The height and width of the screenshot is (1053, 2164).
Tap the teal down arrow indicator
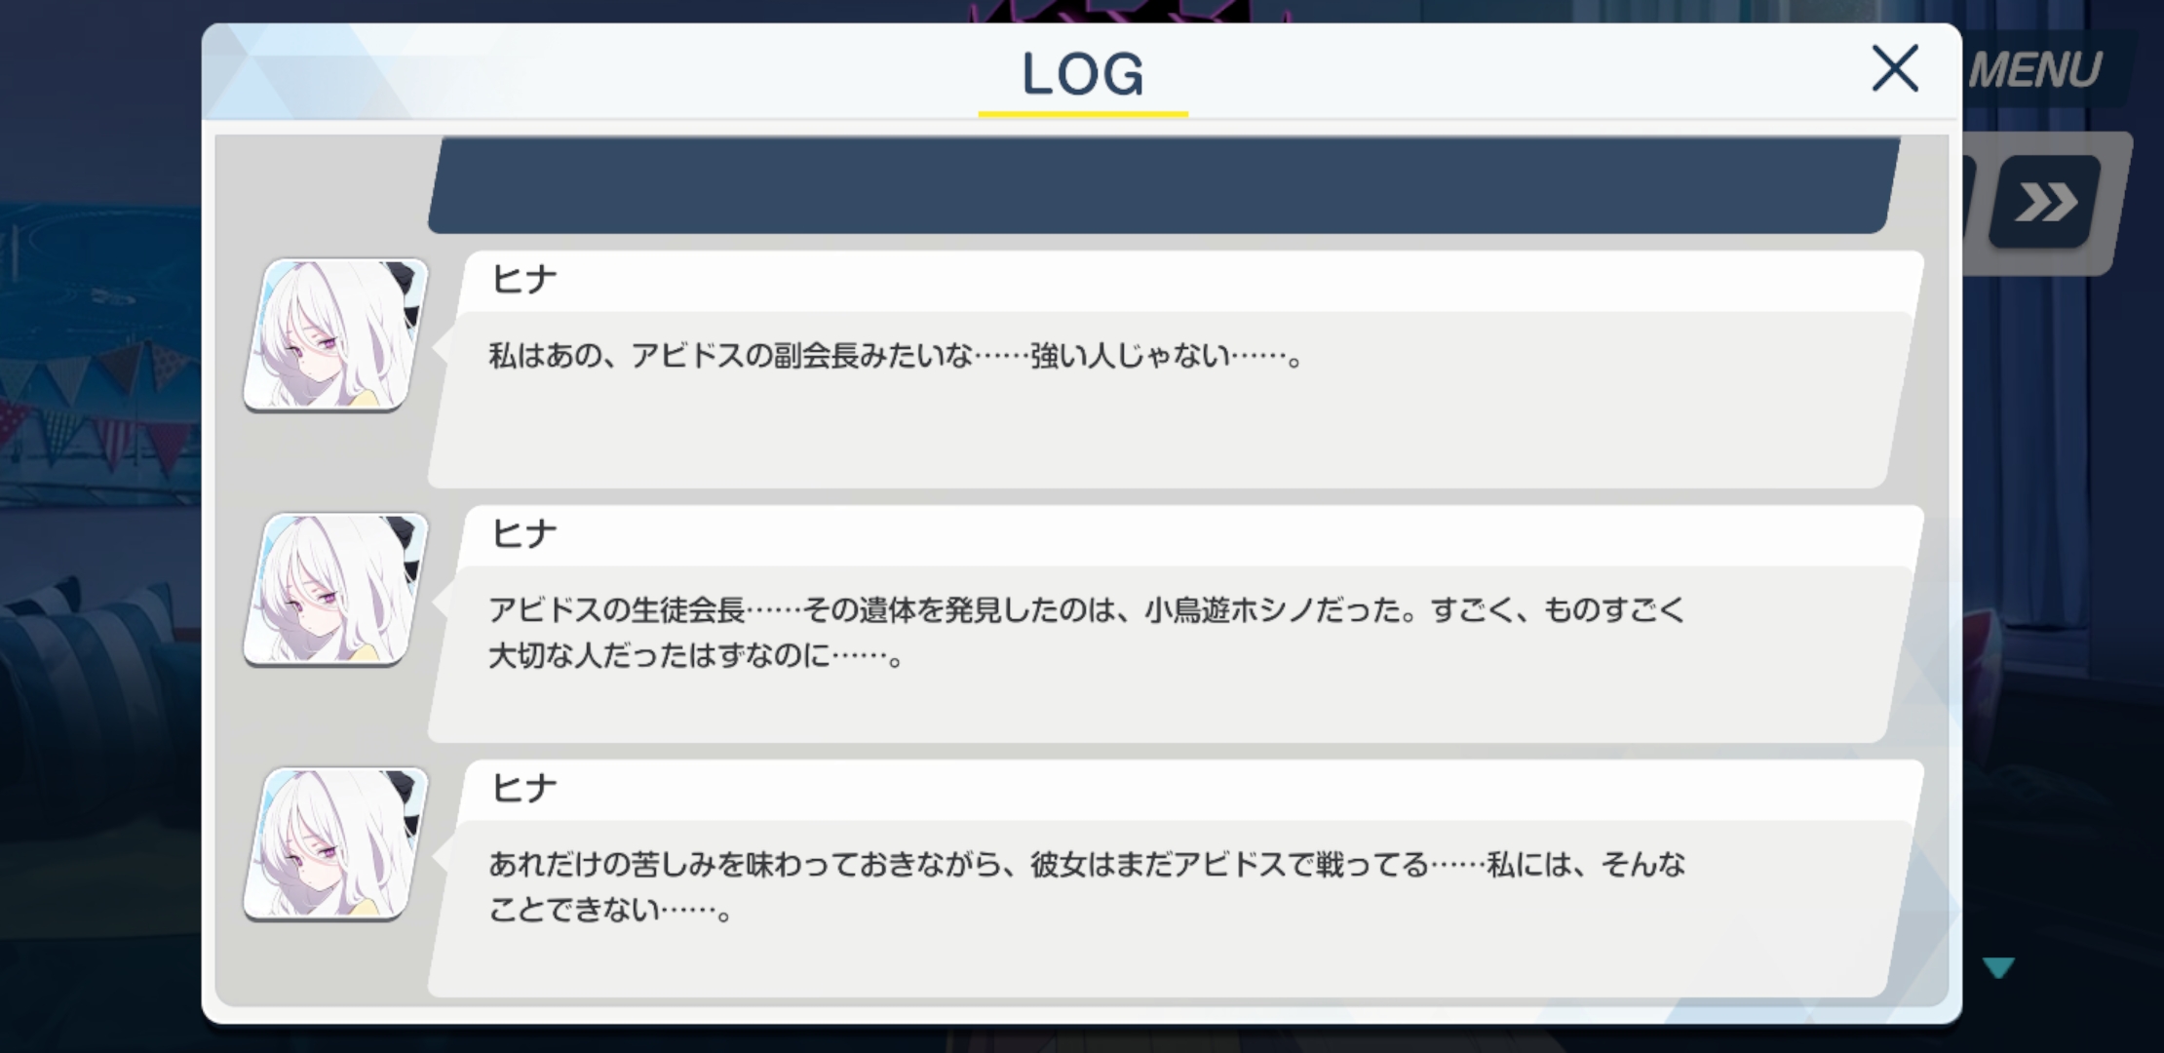click(x=1998, y=967)
